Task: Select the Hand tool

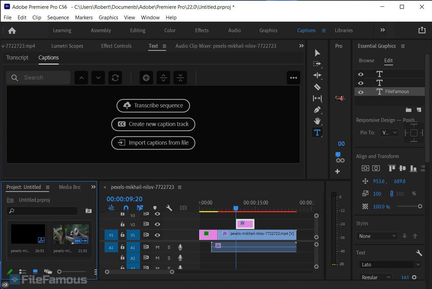Action: pyautogui.click(x=317, y=121)
